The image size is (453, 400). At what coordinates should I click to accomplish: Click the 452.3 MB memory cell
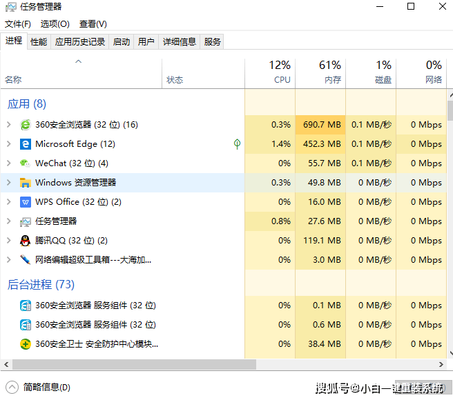320,144
